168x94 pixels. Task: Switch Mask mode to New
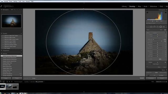[x=161, y=30]
